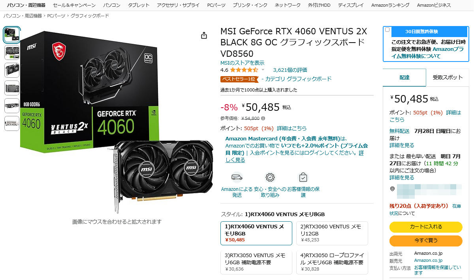The image size is (474, 280).
Task: Expand the rating breakdown chevron
Action: click(263, 70)
